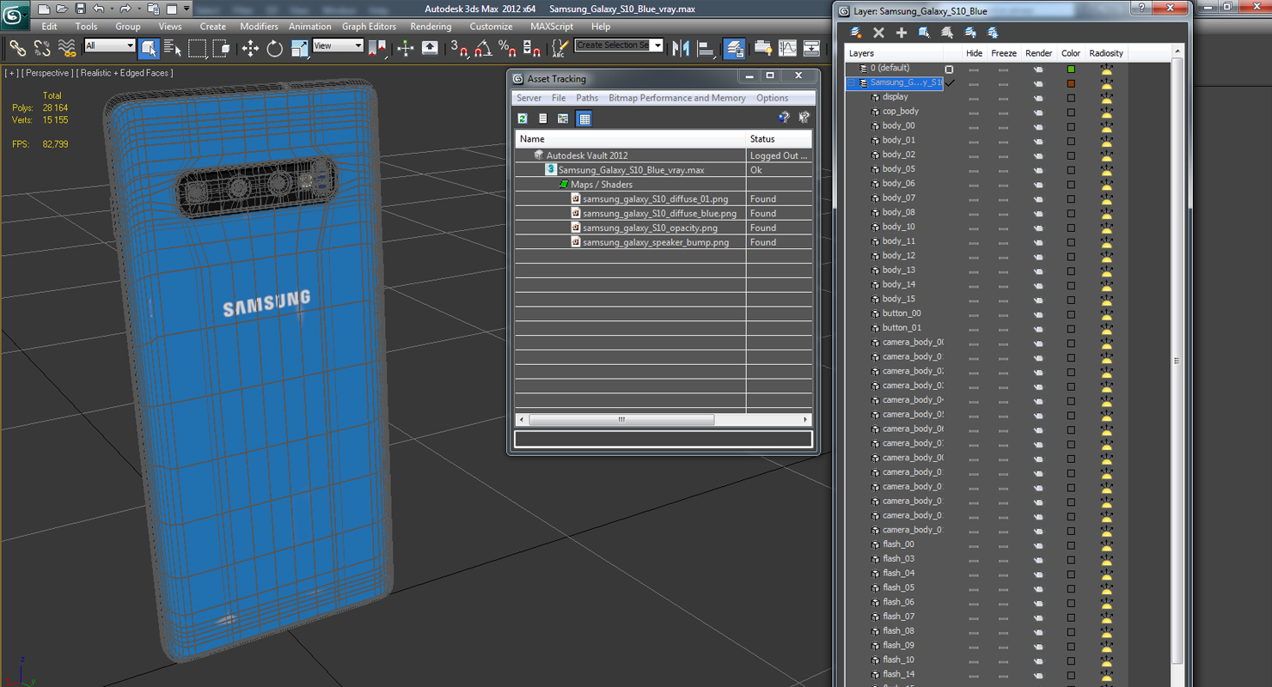Image resolution: width=1272 pixels, height=687 pixels.
Task: Click Add Selected Objects to Layer icon
Action: [902, 33]
